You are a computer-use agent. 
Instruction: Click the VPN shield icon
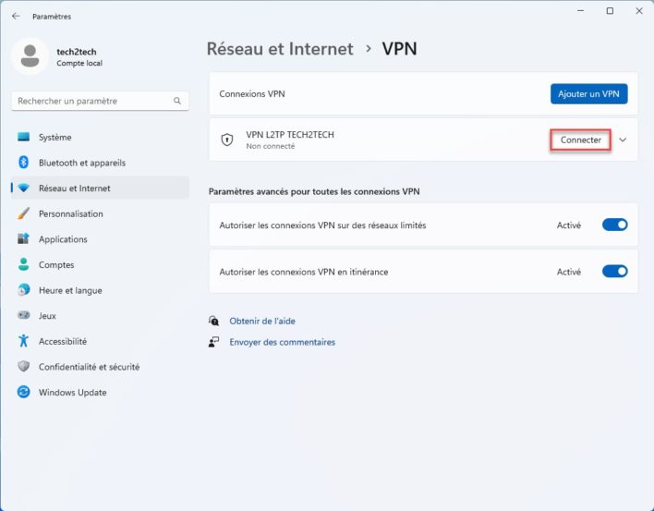(227, 140)
